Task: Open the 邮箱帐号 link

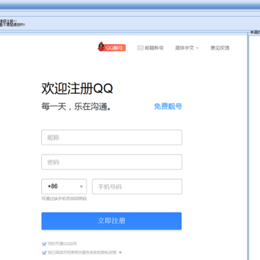Action: click(154, 48)
